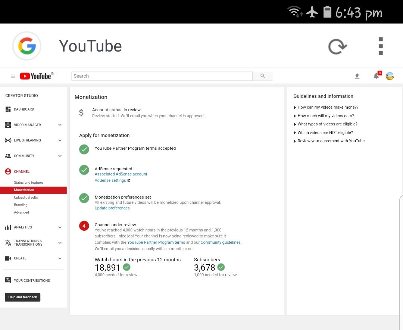
Task: Open notifications bell with 8 badge
Action: click(x=377, y=75)
